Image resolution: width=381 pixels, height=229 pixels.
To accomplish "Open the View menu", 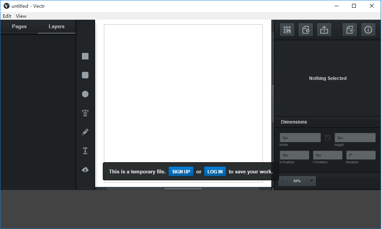I will point(21,16).
